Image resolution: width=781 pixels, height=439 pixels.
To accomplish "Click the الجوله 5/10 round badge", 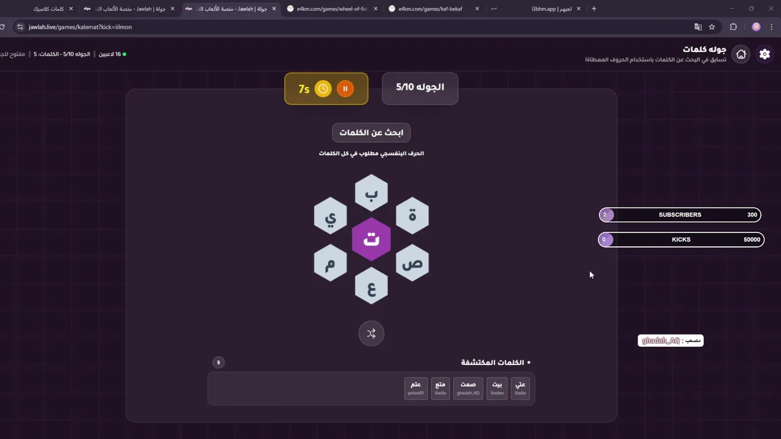I will 420,88.
